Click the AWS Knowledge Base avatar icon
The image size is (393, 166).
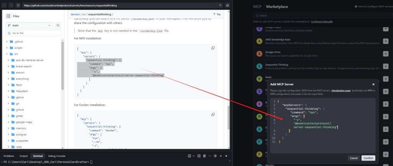[x=259, y=41]
